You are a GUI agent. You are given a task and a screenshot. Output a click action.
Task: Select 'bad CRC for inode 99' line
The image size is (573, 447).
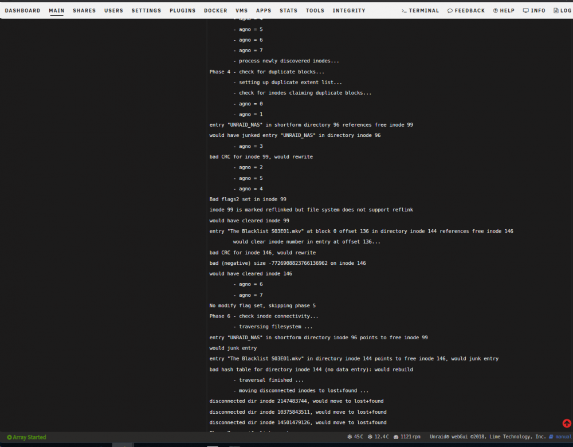pos(261,156)
